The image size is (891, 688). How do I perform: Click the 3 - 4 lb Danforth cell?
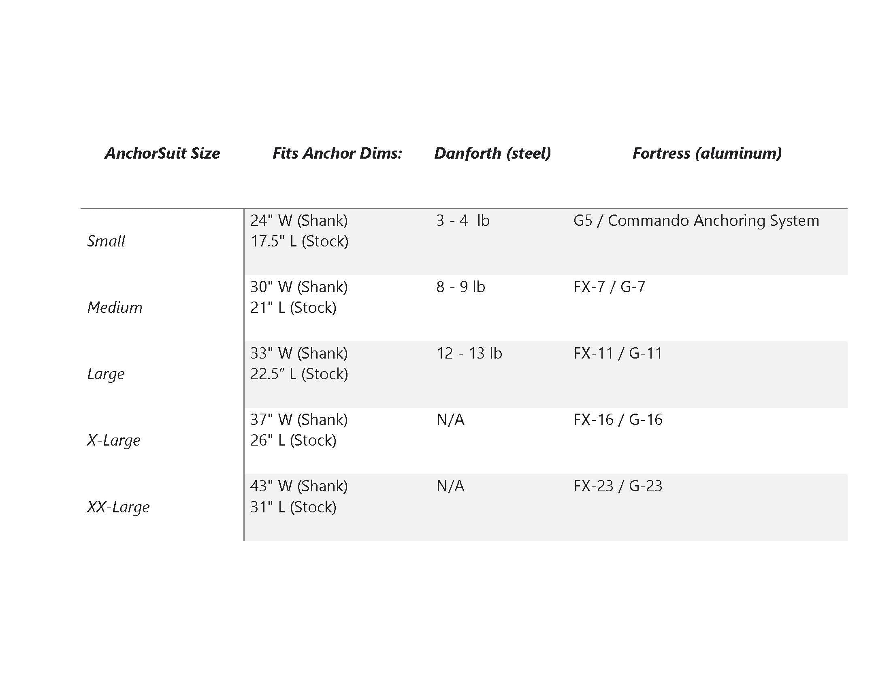[x=463, y=221]
